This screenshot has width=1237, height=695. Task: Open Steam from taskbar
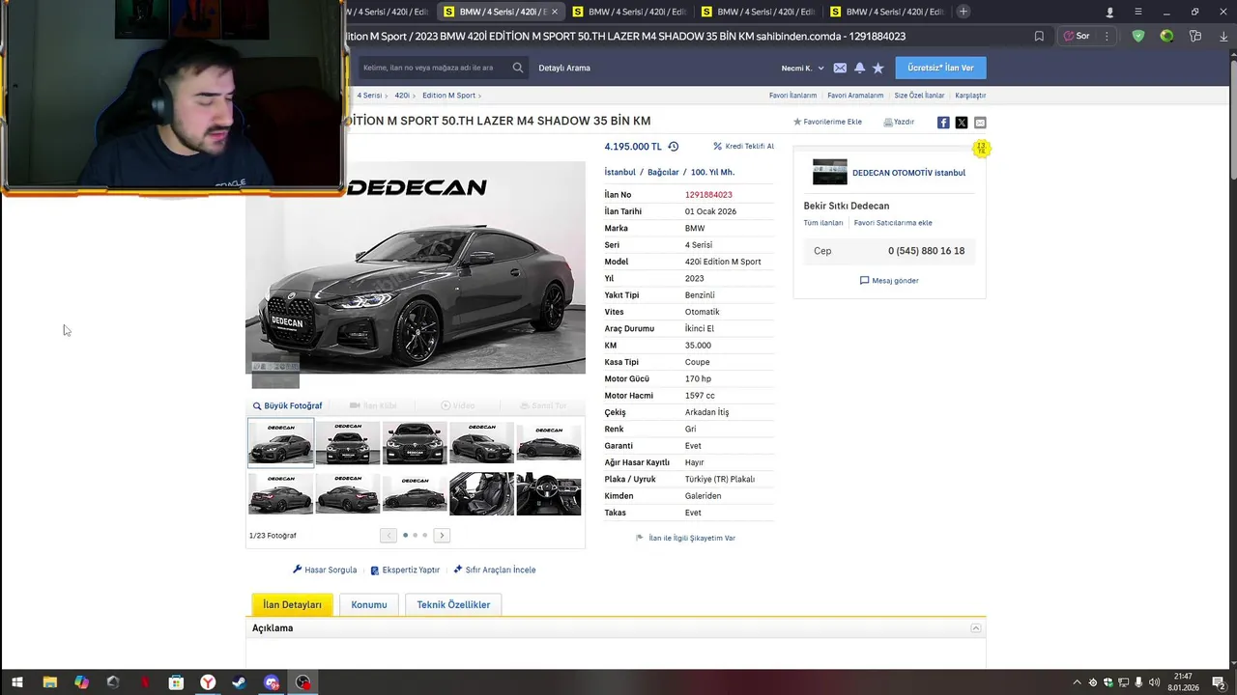240,682
